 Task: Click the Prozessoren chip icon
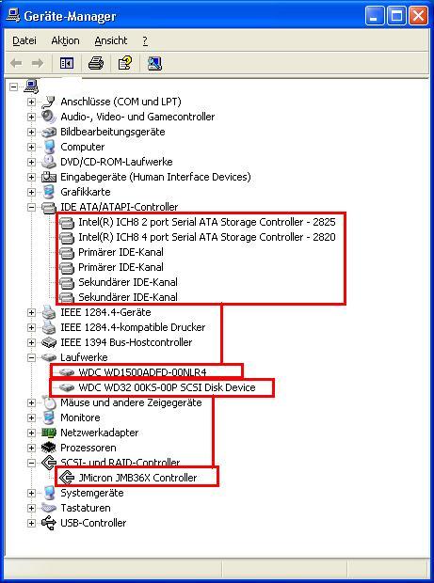pos(49,448)
